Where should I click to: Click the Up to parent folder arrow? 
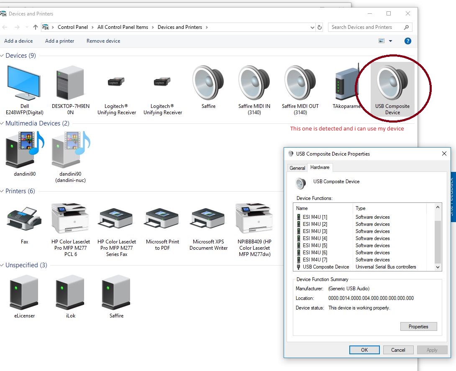(36, 27)
